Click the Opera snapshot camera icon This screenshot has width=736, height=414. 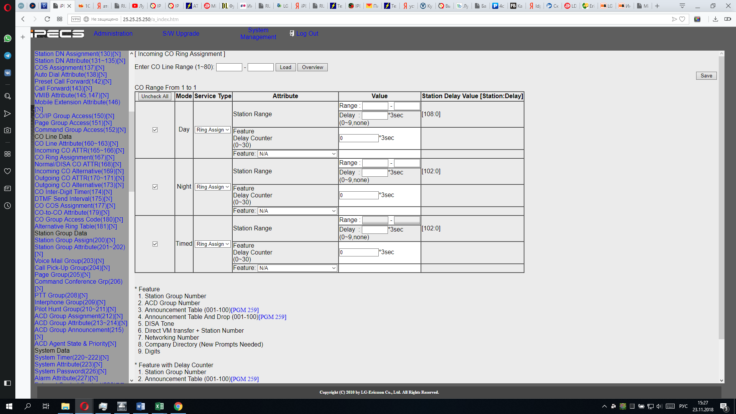[x=7, y=130]
